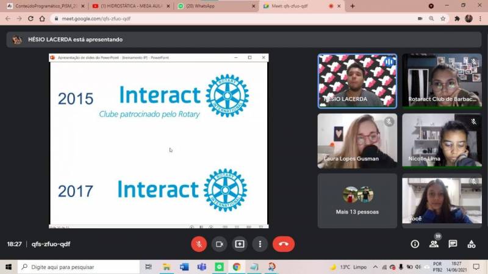
Task: Click the tab-strip profile indicator icon
Action: 431,6
